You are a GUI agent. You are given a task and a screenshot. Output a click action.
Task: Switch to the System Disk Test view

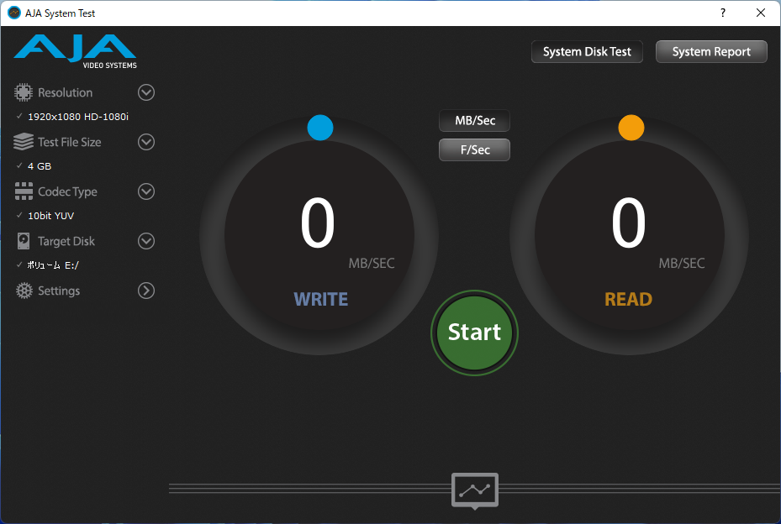[586, 51]
